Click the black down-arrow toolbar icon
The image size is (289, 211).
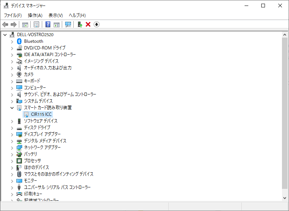pyautogui.click(x=97, y=24)
